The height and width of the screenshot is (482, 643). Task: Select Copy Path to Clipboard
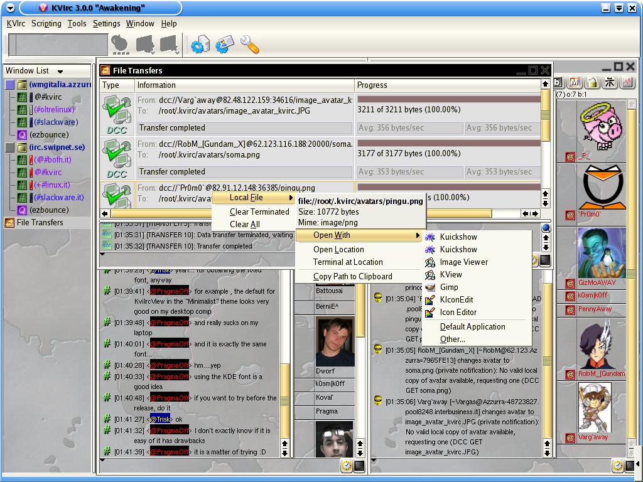tap(352, 276)
